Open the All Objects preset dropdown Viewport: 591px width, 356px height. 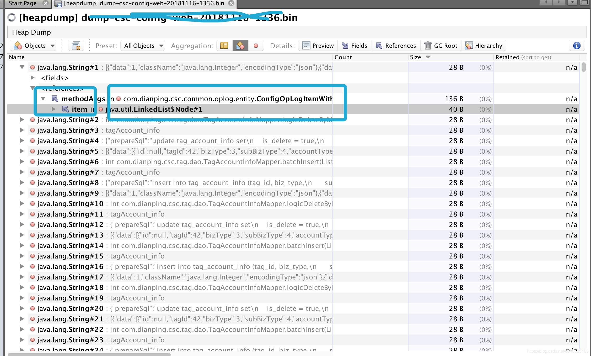(x=142, y=45)
